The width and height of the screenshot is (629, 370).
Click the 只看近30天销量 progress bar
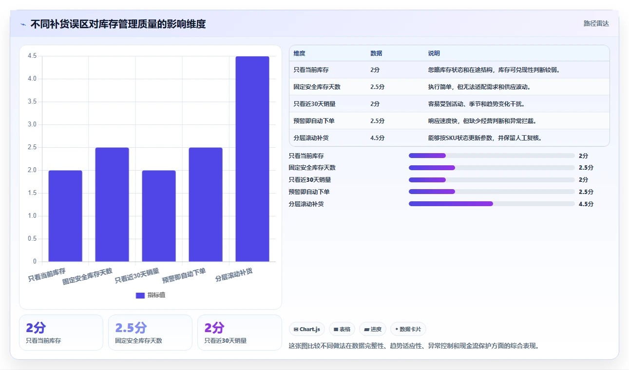[x=492, y=180]
